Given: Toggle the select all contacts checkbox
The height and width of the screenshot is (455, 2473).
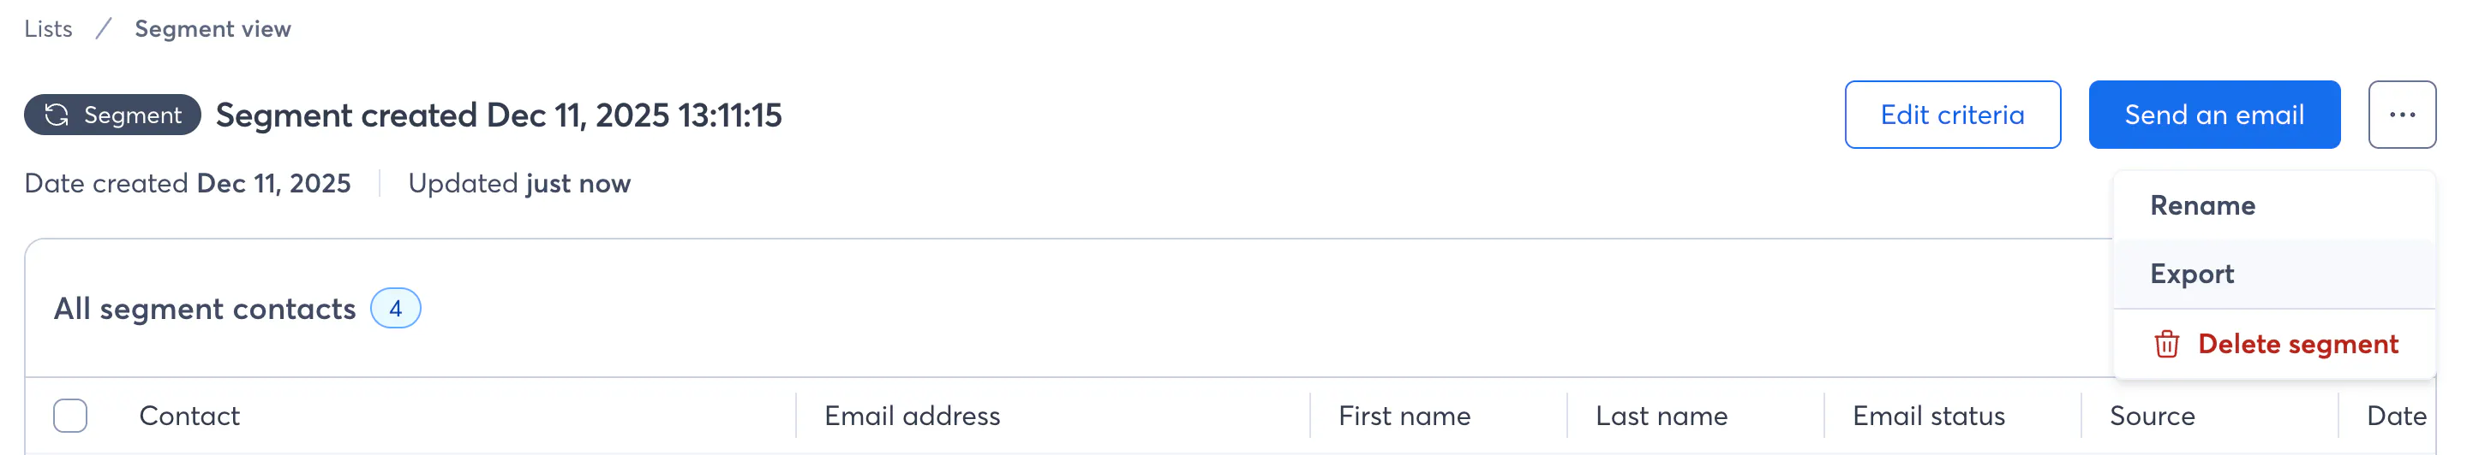Looking at the screenshot, I should click(x=70, y=416).
